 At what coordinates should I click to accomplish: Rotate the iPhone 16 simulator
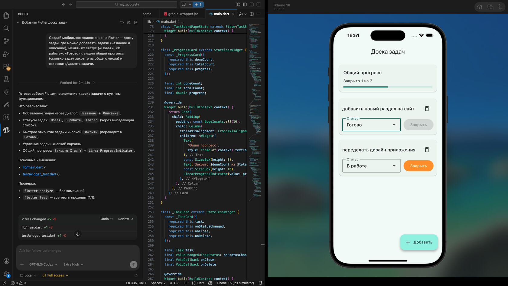500,7
